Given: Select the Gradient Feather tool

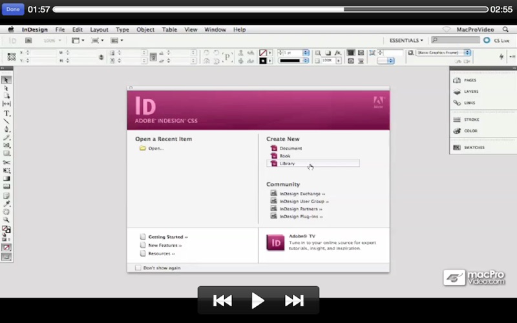Looking at the screenshot, I should tap(6, 187).
